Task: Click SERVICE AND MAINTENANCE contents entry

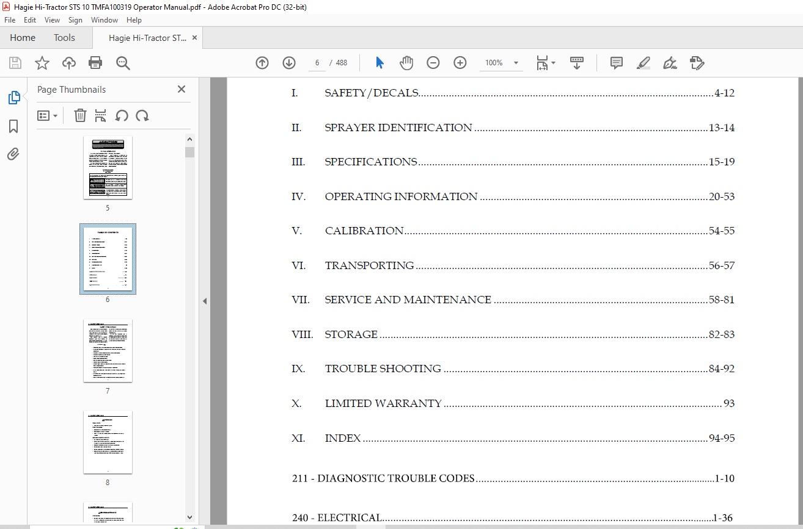Action: pyautogui.click(x=513, y=300)
